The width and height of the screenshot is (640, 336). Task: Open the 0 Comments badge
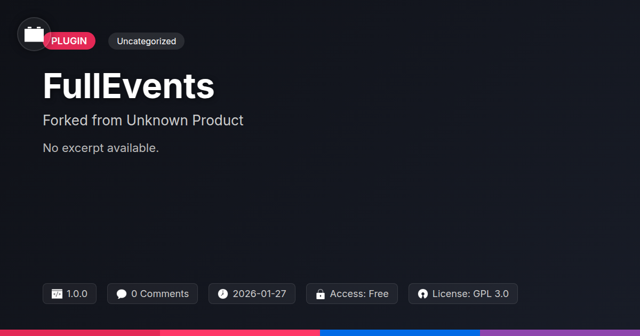pos(153,294)
